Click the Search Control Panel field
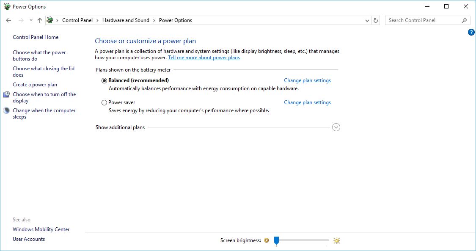This screenshot has height=251, width=476. click(x=423, y=20)
